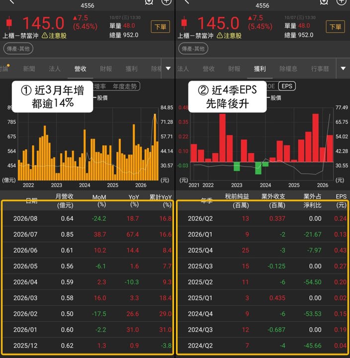Select the 2026/Q1 earnings row
Viewport: 350px width, 358px height.
[x=263, y=234]
